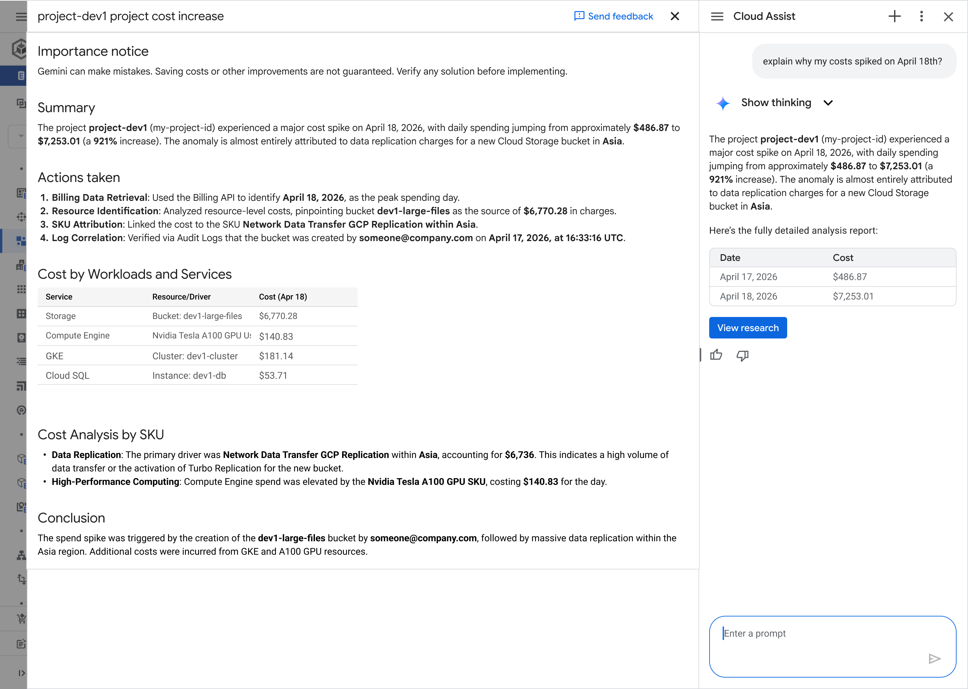Screen dimensions: 968x689
Task: Select the Cloud SQL service cell
Action: coord(68,375)
